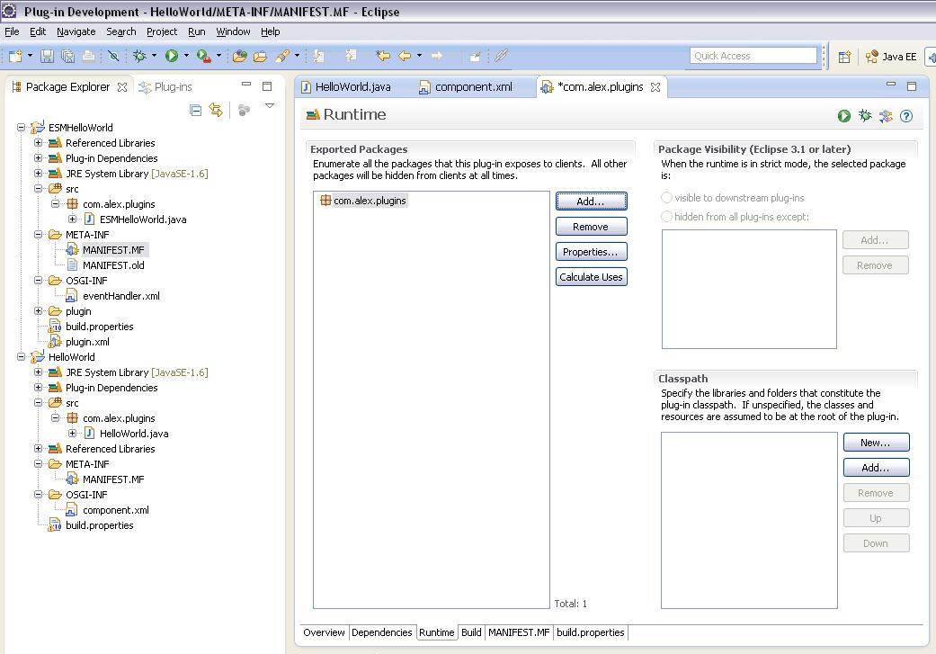Open the Navigate menu
936x654 pixels.
76,31
